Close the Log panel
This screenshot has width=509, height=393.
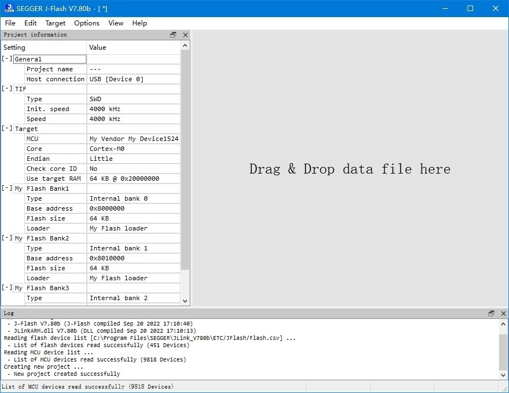(502, 313)
